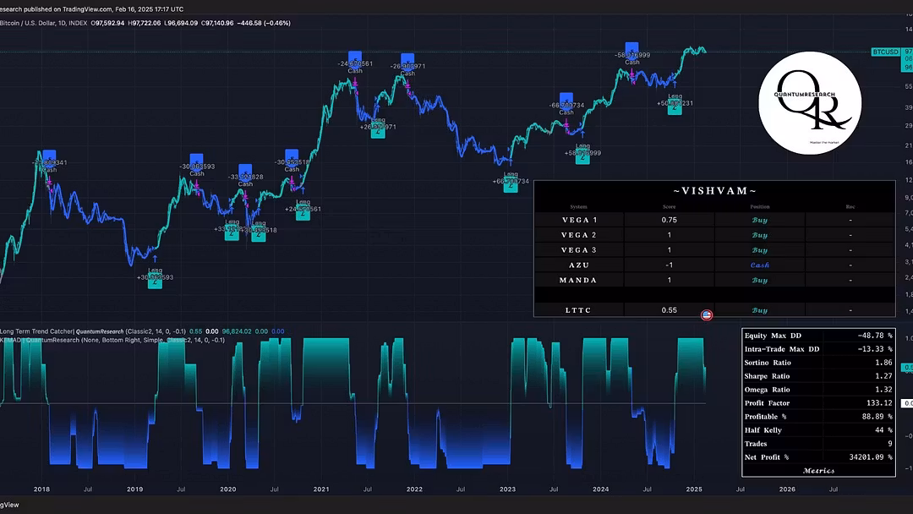Click the BTCUSD price label on axis
Image resolution: width=913 pixels, height=514 pixels.
coord(888,52)
